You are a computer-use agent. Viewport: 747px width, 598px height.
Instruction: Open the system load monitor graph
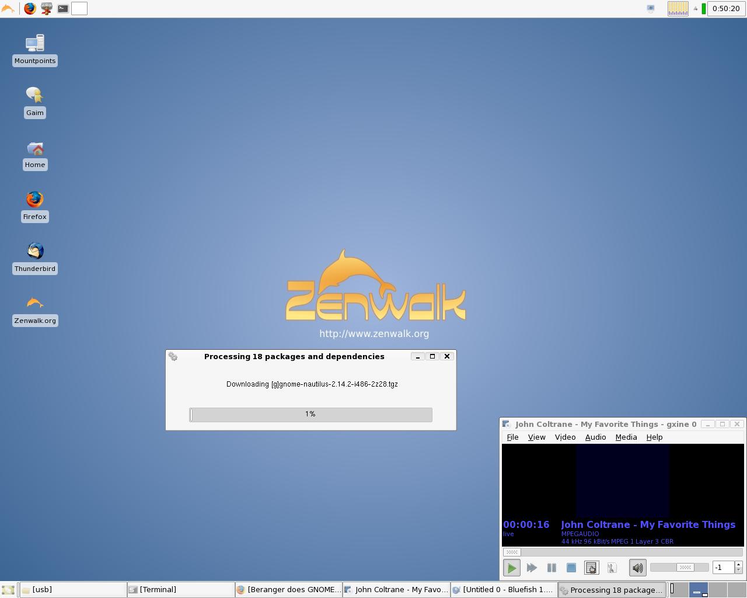[678, 8]
